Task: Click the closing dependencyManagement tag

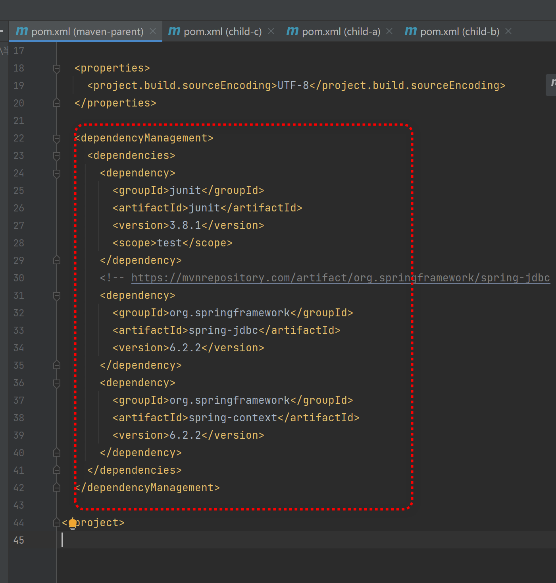Action: point(147,488)
